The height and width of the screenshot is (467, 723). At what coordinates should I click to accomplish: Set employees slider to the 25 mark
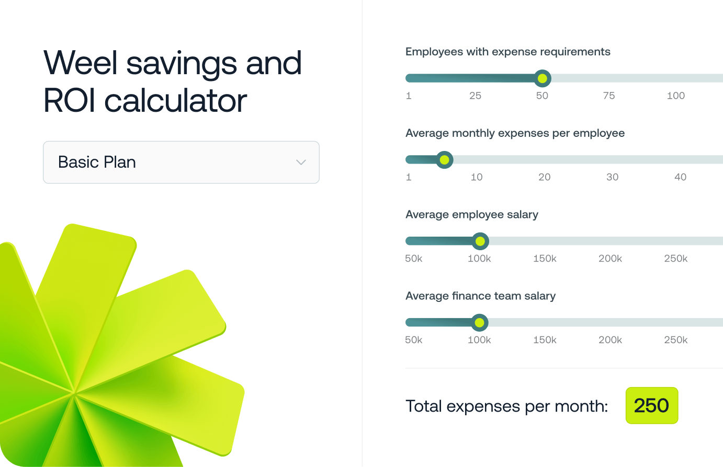[476, 78]
